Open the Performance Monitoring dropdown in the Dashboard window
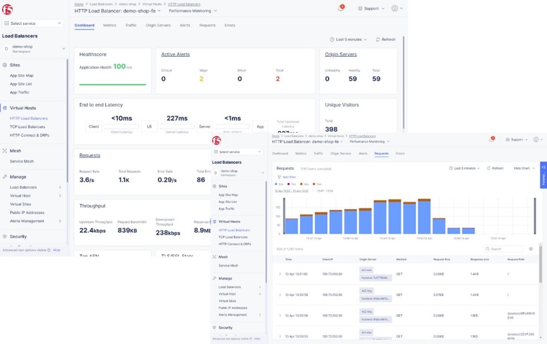 [193, 11]
